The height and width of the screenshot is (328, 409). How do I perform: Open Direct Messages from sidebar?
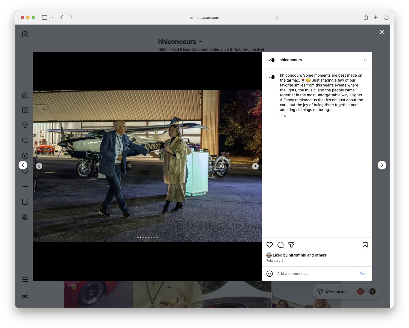coord(25,125)
